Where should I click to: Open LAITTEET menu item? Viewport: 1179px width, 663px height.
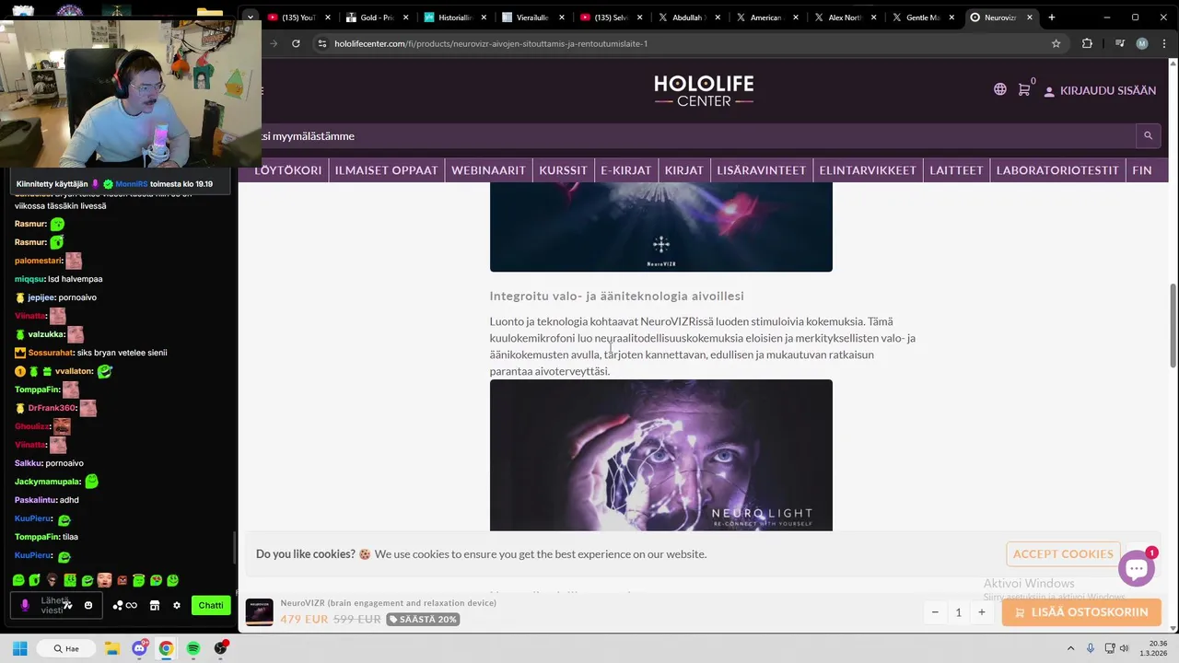pos(956,170)
